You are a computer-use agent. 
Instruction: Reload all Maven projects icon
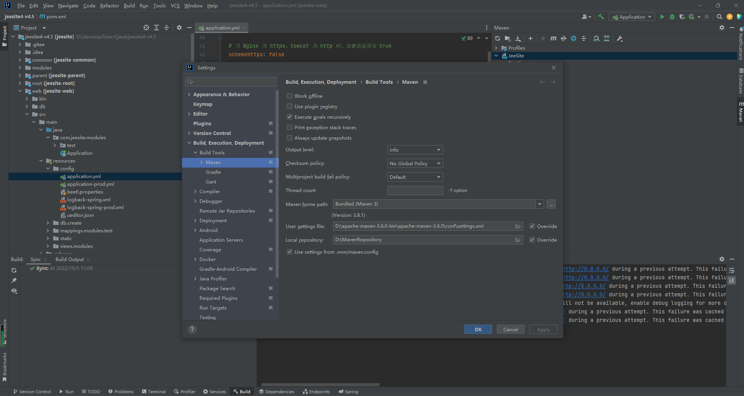[x=498, y=38]
